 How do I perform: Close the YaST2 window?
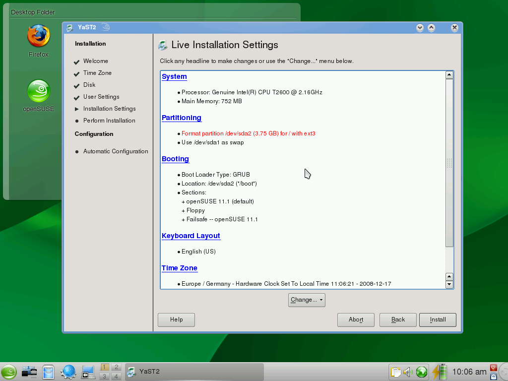454,28
